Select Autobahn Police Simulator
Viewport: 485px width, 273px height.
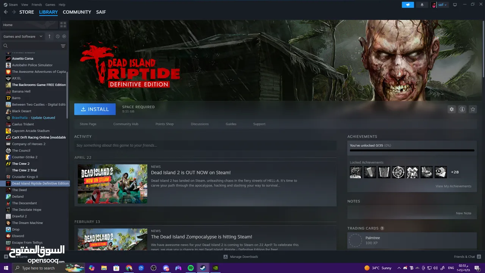[x=32, y=65]
